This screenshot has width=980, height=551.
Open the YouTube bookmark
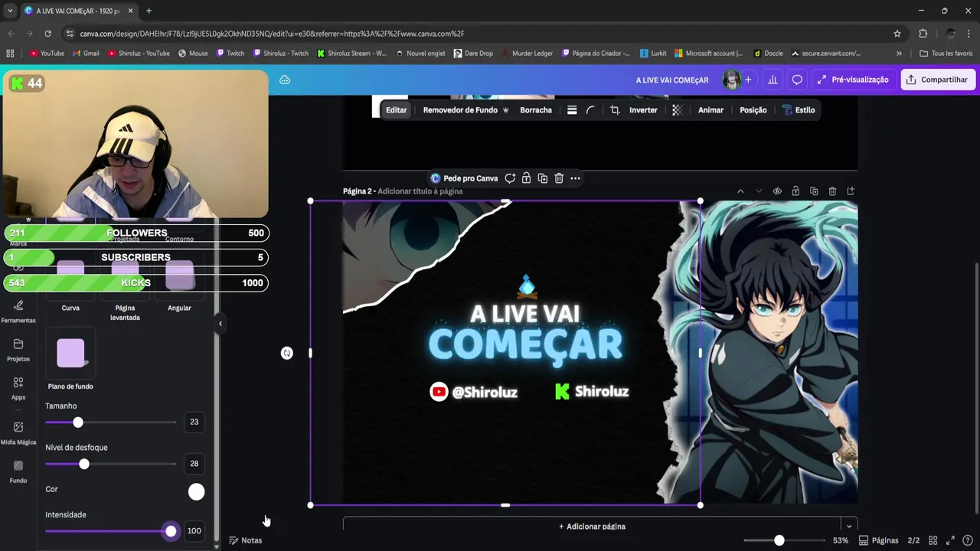click(x=46, y=54)
